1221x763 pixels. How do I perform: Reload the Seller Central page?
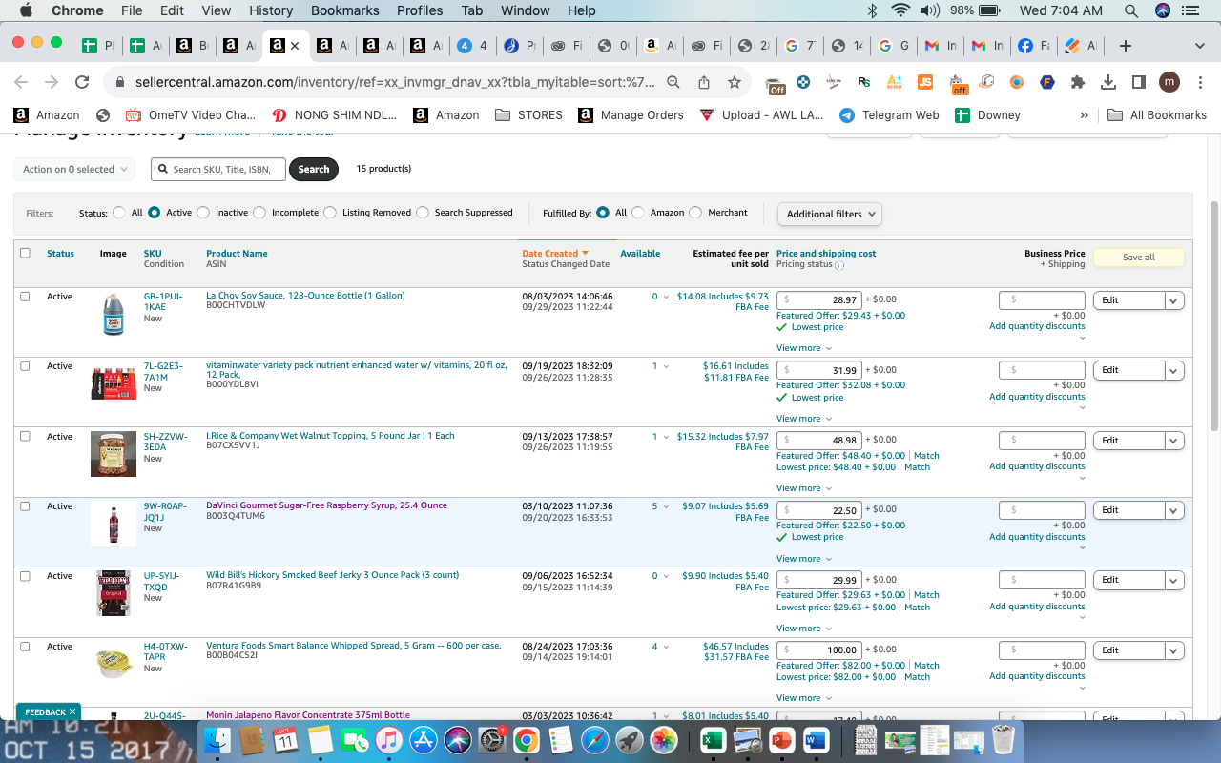(x=82, y=83)
